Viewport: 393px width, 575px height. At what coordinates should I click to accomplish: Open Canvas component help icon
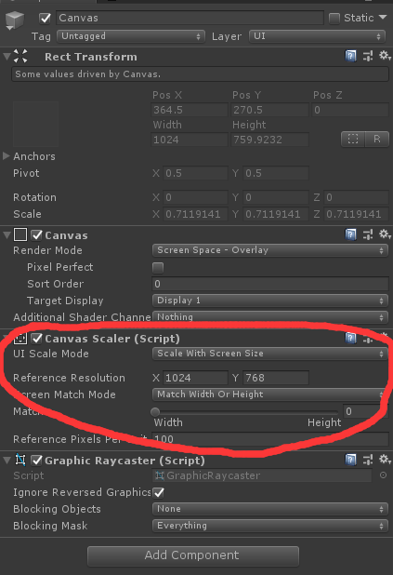click(350, 234)
